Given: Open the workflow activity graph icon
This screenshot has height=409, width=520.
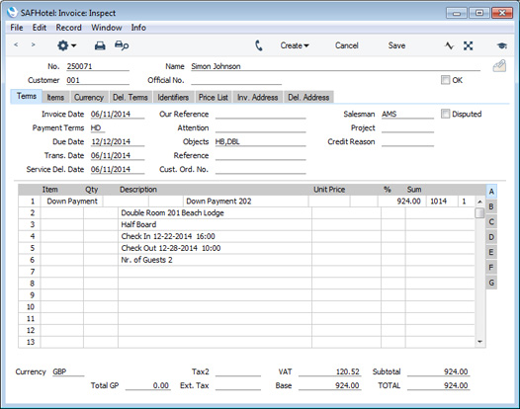Looking at the screenshot, I should pos(449,45).
